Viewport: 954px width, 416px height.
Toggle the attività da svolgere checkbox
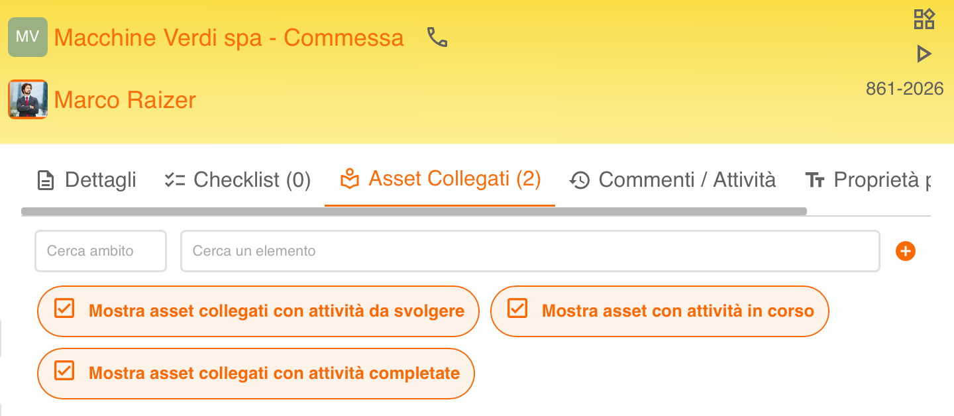click(x=64, y=308)
